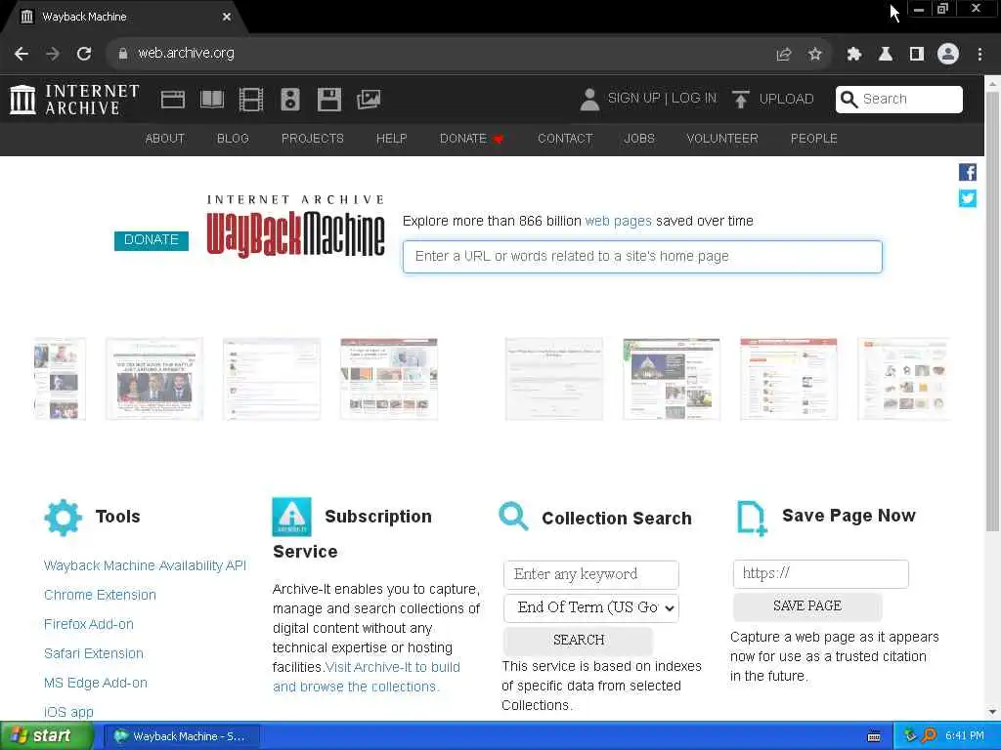Open the snapshot thumbnail with dome building

pyautogui.click(x=671, y=379)
